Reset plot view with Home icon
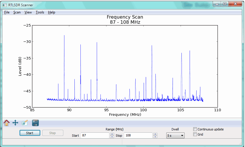The image size is (245, 147). point(6,123)
